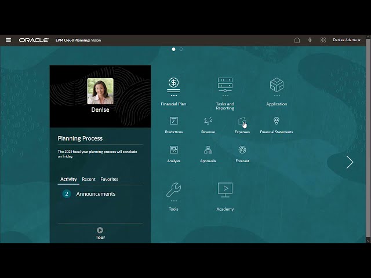Go to next page with right arrow
Screen dimensions: 371x278
pos(350,162)
